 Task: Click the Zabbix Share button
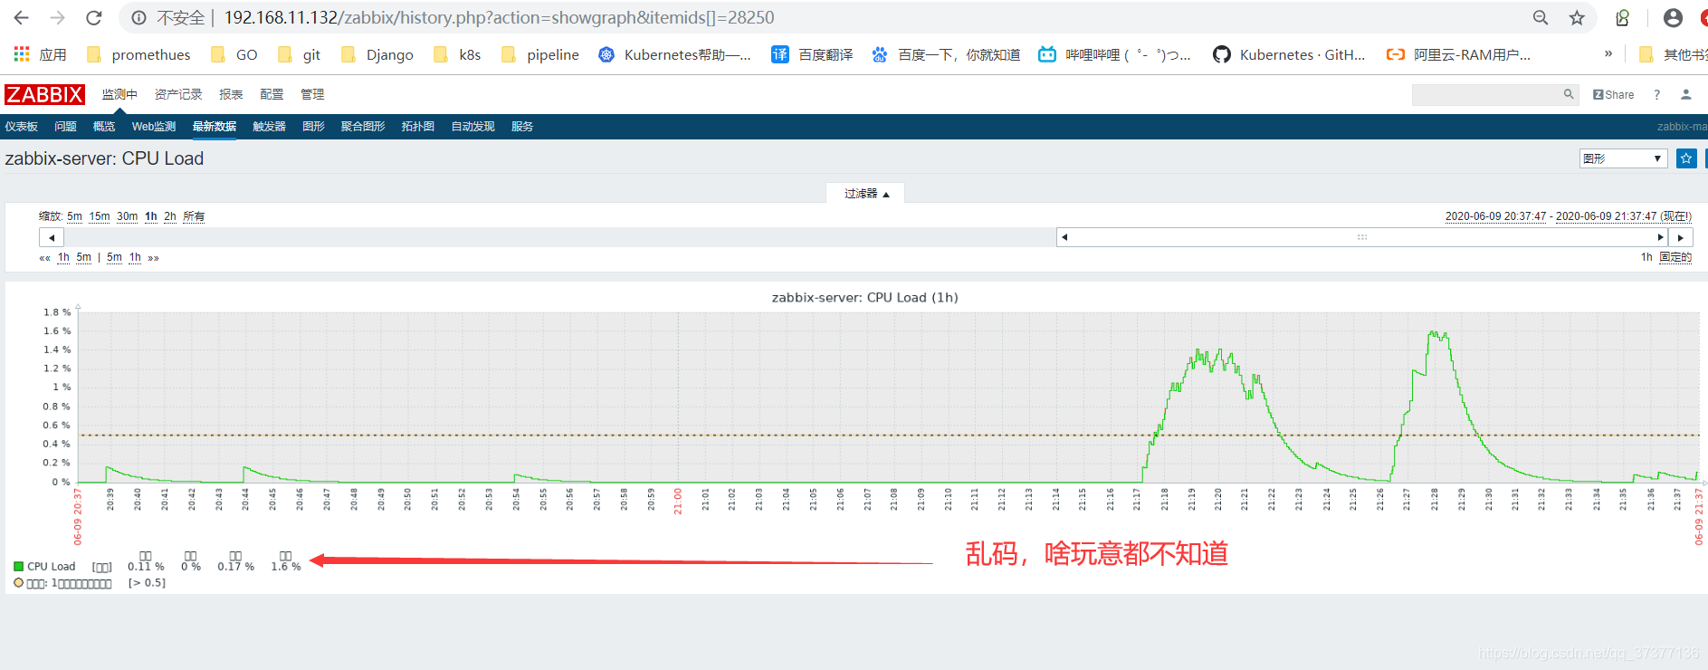[1613, 94]
